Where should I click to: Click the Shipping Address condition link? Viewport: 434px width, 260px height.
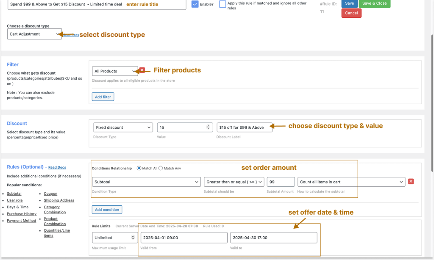coord(59,200)
